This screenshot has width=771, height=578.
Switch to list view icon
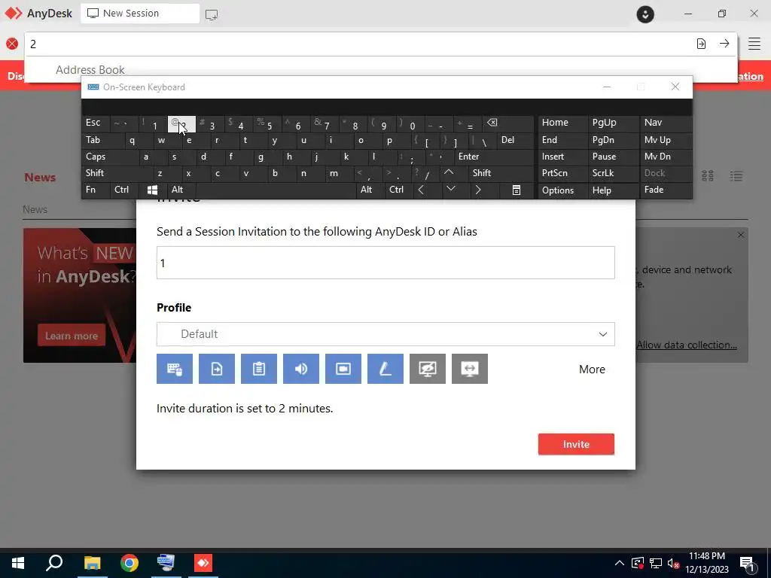click(736, 176)
